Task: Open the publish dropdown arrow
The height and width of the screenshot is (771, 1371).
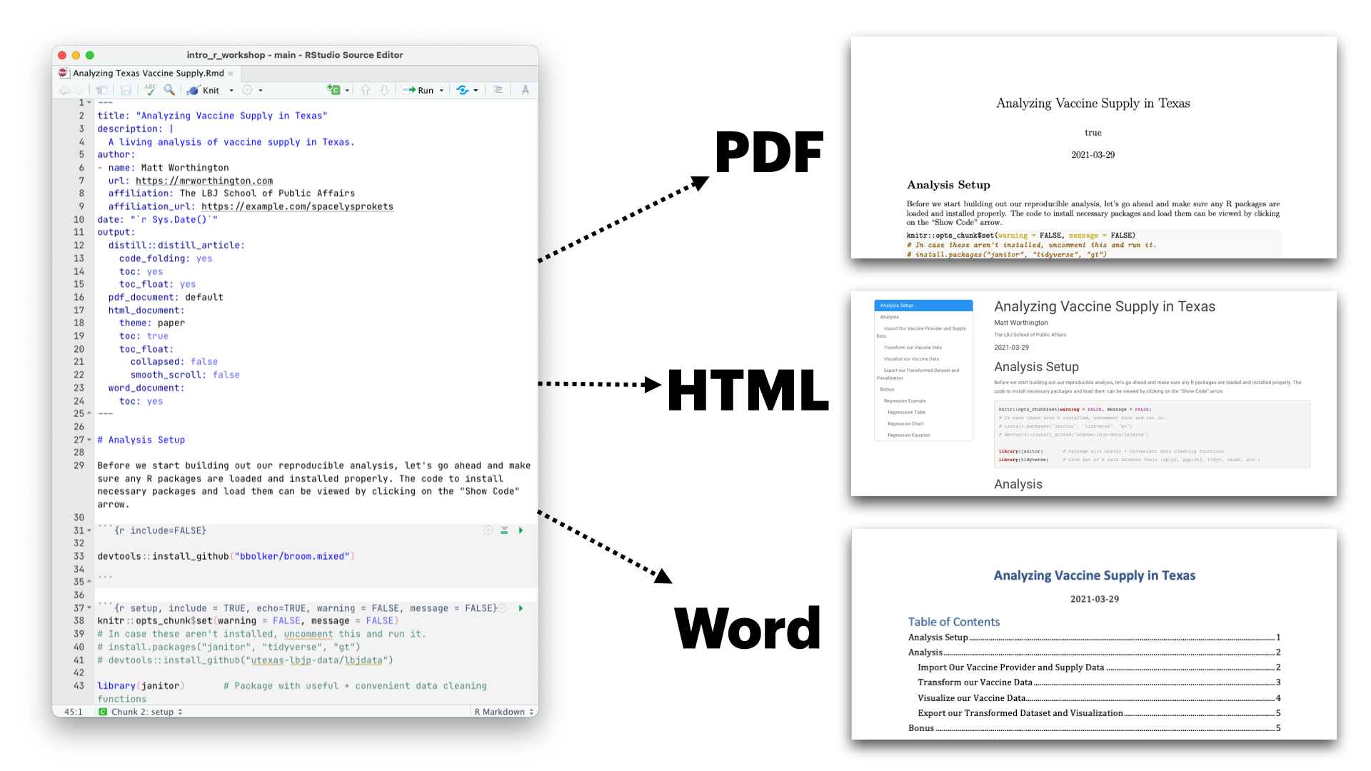Action: [476, 91]
